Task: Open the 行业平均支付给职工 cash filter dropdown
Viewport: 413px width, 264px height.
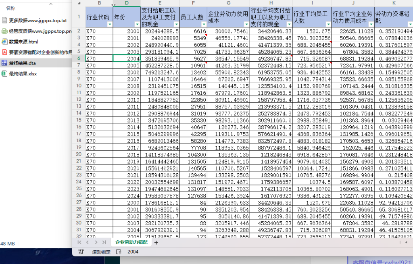Action: coord(289,24)
